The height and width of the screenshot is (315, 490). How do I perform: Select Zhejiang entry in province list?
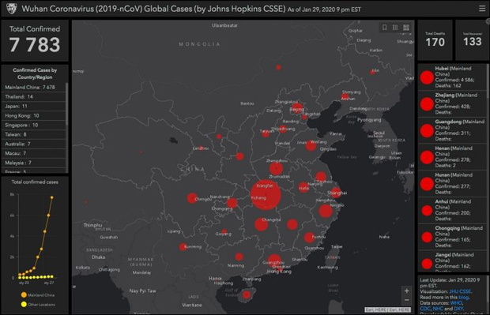tap(452, 103)
